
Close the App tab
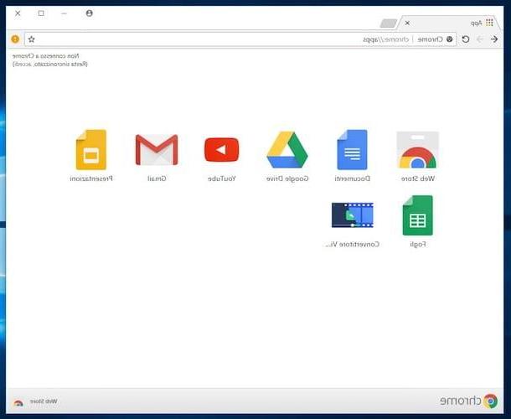tap(407, 23)
